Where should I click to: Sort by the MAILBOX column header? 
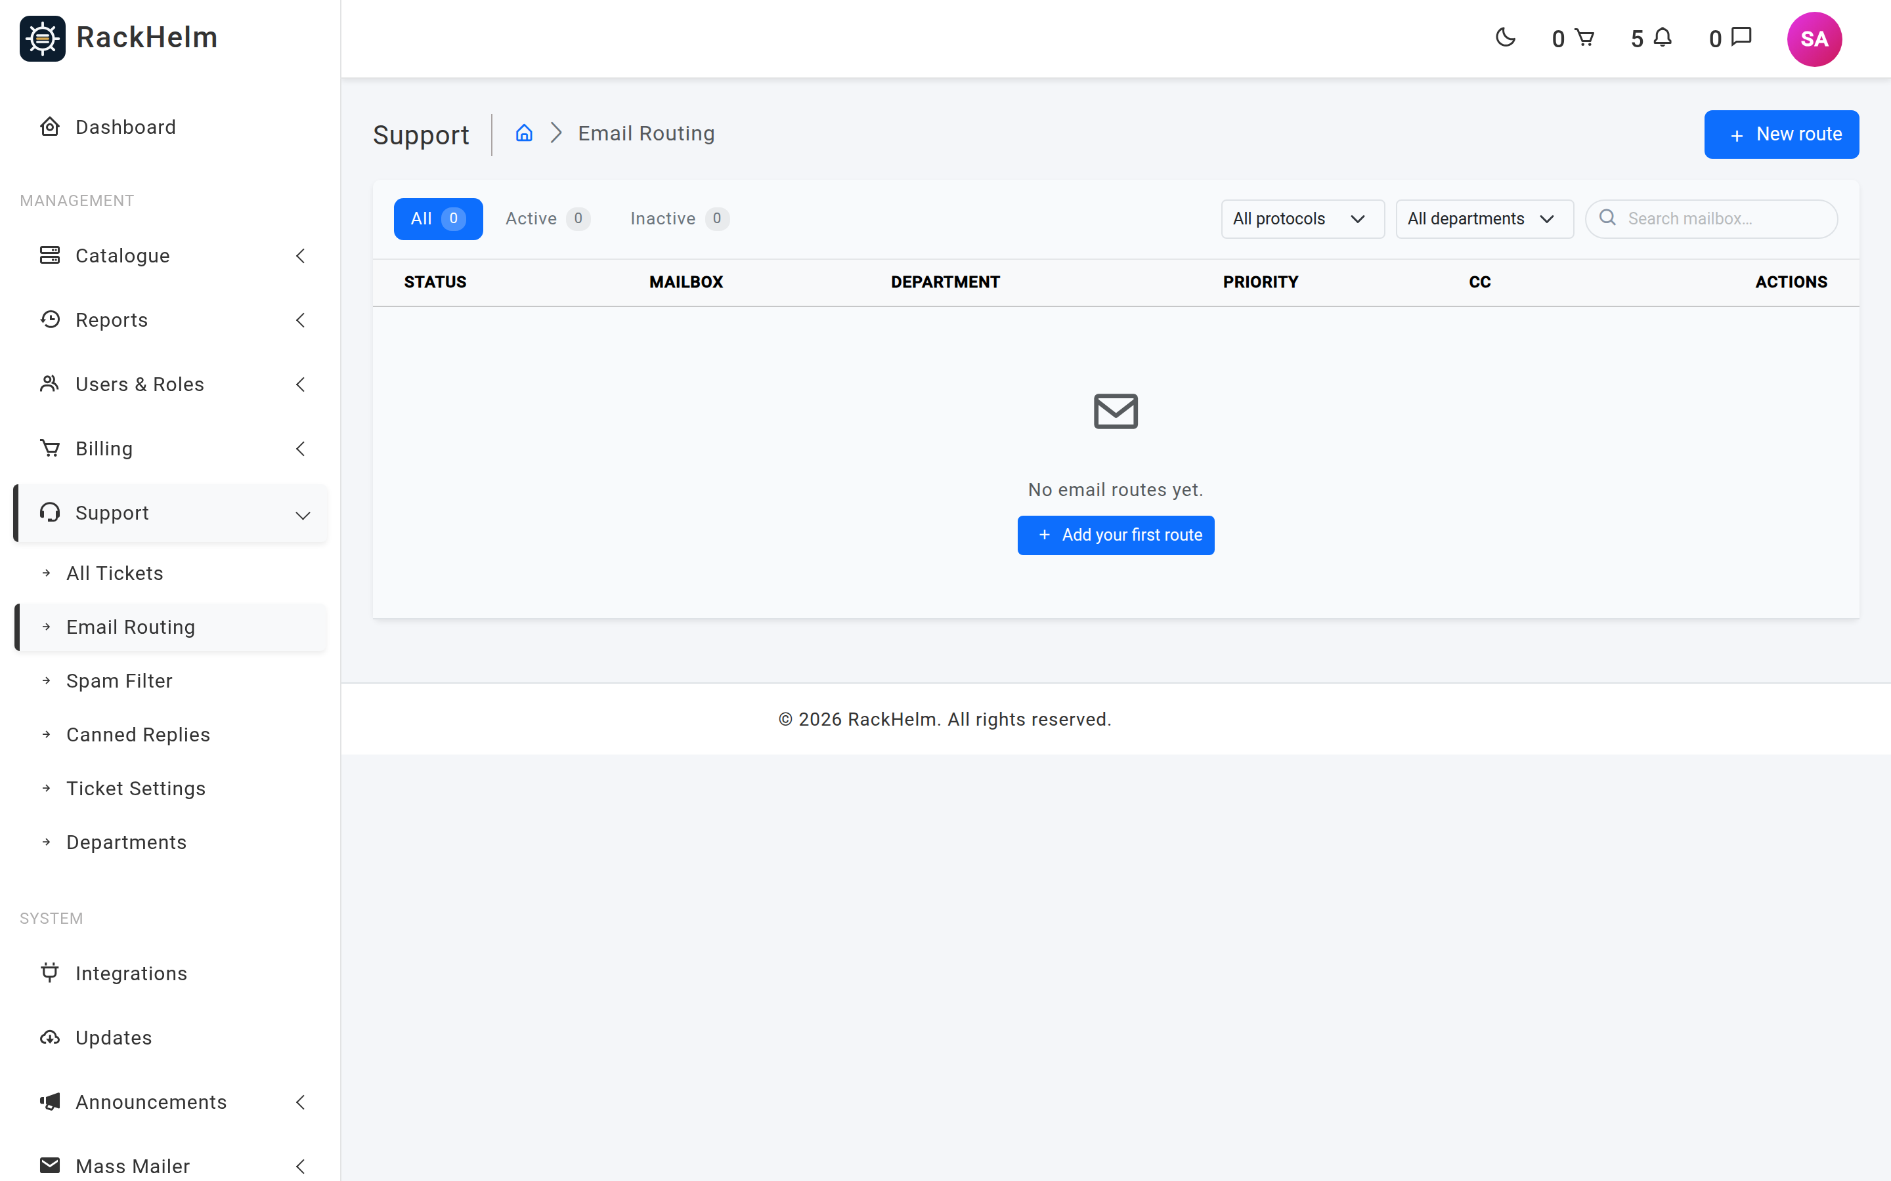click(x=685, y=282)
